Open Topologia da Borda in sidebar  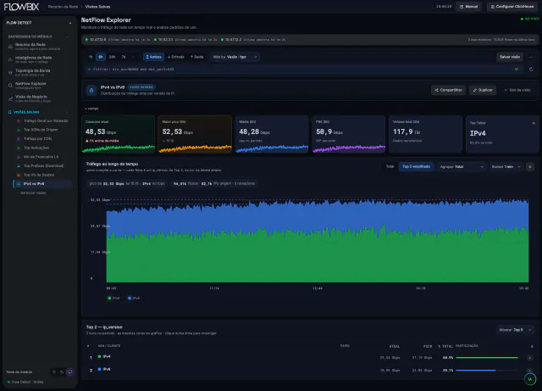tap(39, 72)
